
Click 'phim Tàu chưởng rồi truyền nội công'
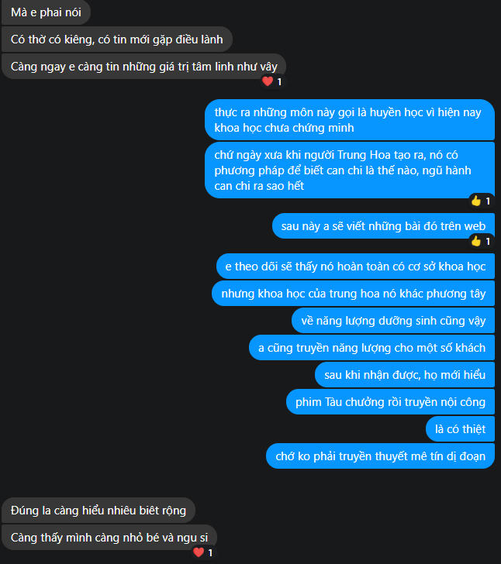(390, 402)
